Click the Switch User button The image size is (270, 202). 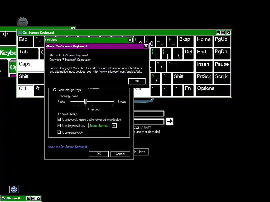pos(141,152)
